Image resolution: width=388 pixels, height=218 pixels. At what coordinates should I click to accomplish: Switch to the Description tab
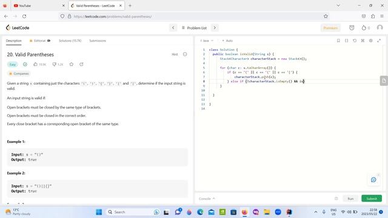[14, 41]
